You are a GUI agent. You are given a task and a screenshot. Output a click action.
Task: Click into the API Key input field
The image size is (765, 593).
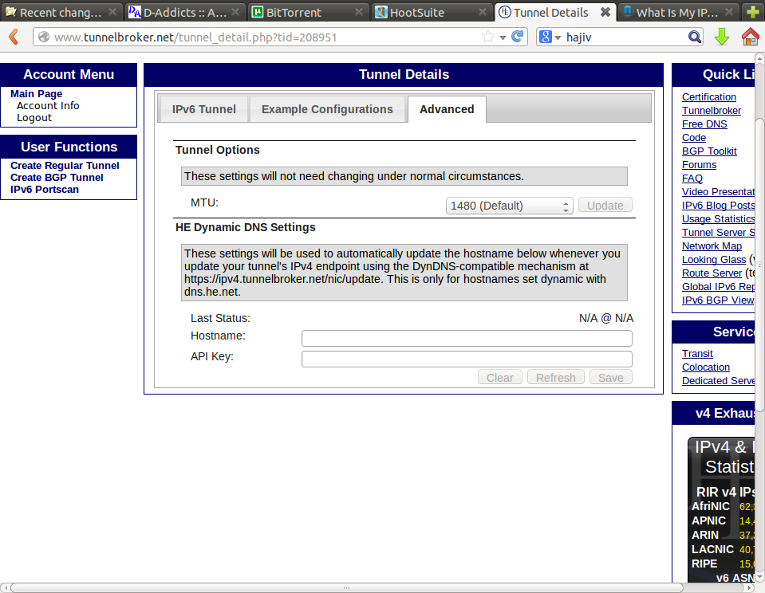click(x=467, y=359)
